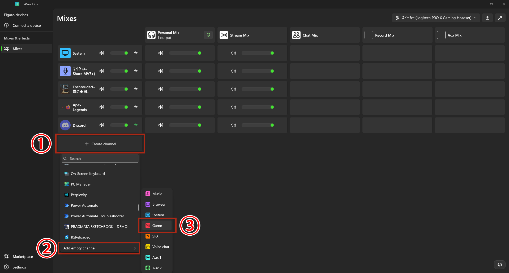
Task: Click the Create channel button
Action: pos(100,144)
